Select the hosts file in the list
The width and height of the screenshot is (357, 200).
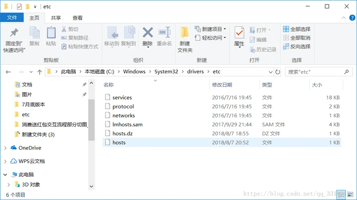pos(119,142)
